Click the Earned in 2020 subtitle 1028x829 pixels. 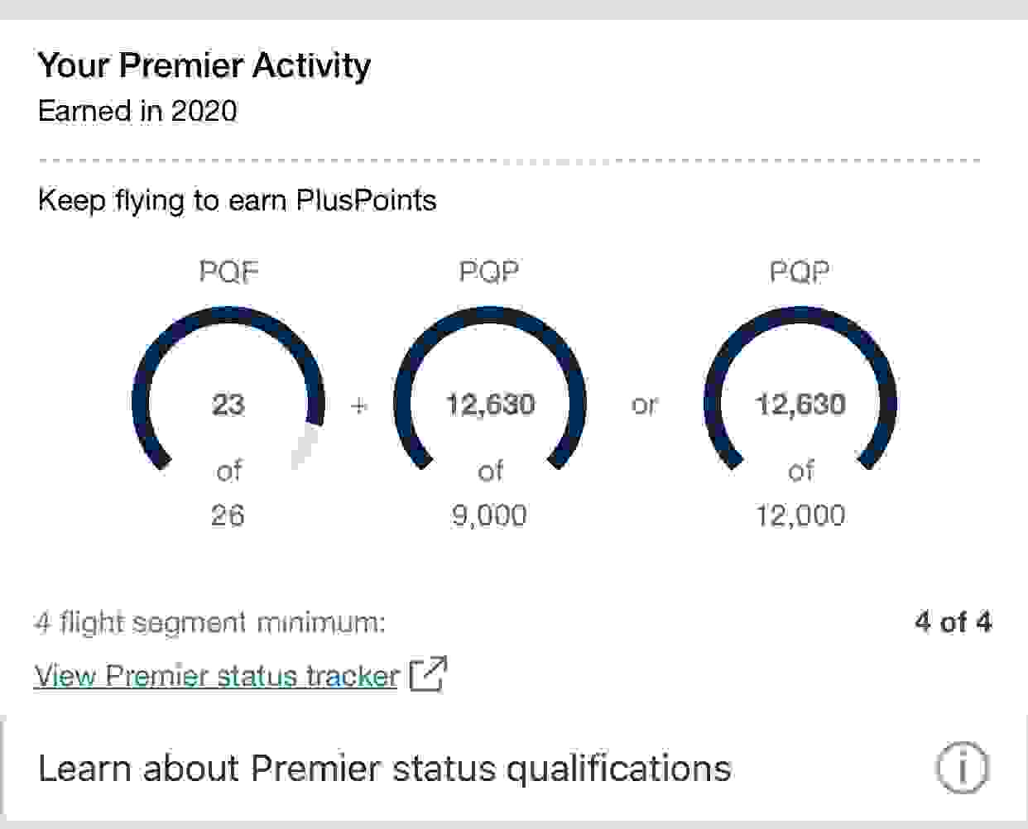[137, 111]
